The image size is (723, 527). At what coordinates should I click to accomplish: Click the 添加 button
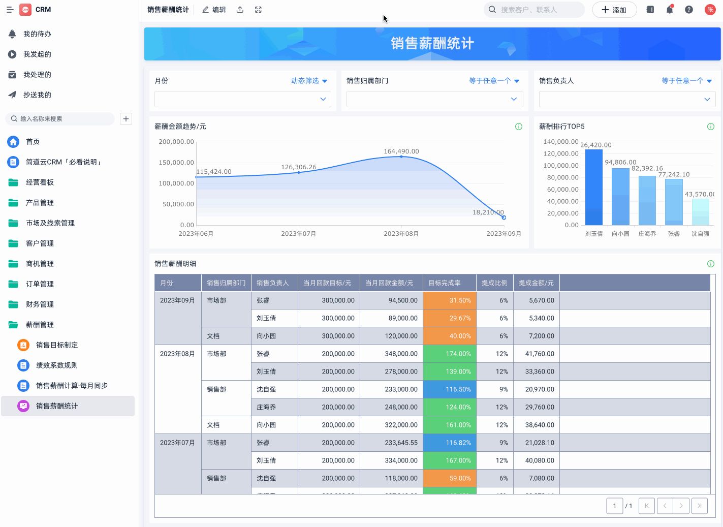coord(614,10)
